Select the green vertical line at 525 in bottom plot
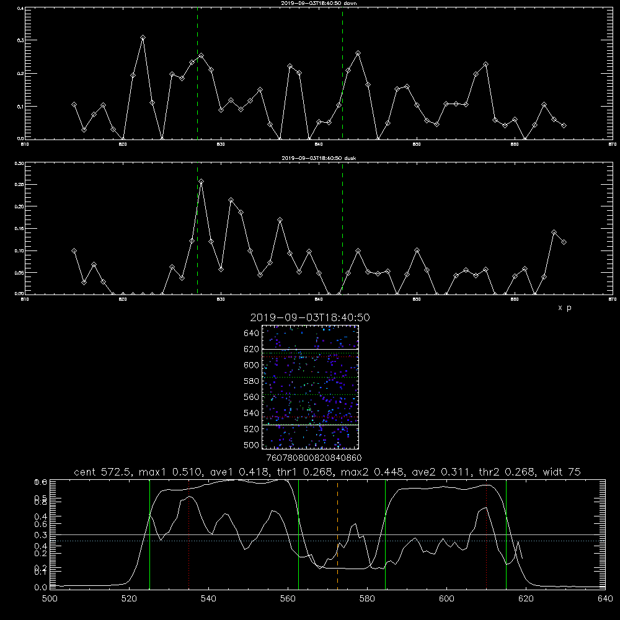 click(x=150, y=534)
